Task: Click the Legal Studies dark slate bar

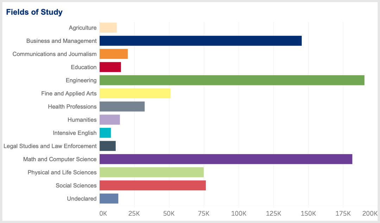Action: (108, 146)
